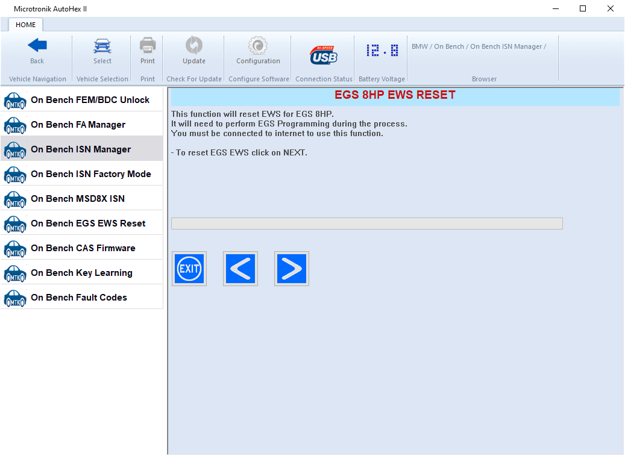Click the USB connection status icon
Viewport: 625px width, 456px height.
(324, 55)
